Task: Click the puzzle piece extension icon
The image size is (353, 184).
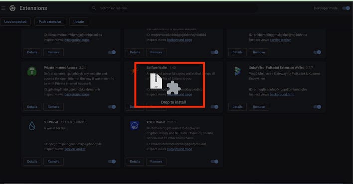Action: (x=174, y=88)
